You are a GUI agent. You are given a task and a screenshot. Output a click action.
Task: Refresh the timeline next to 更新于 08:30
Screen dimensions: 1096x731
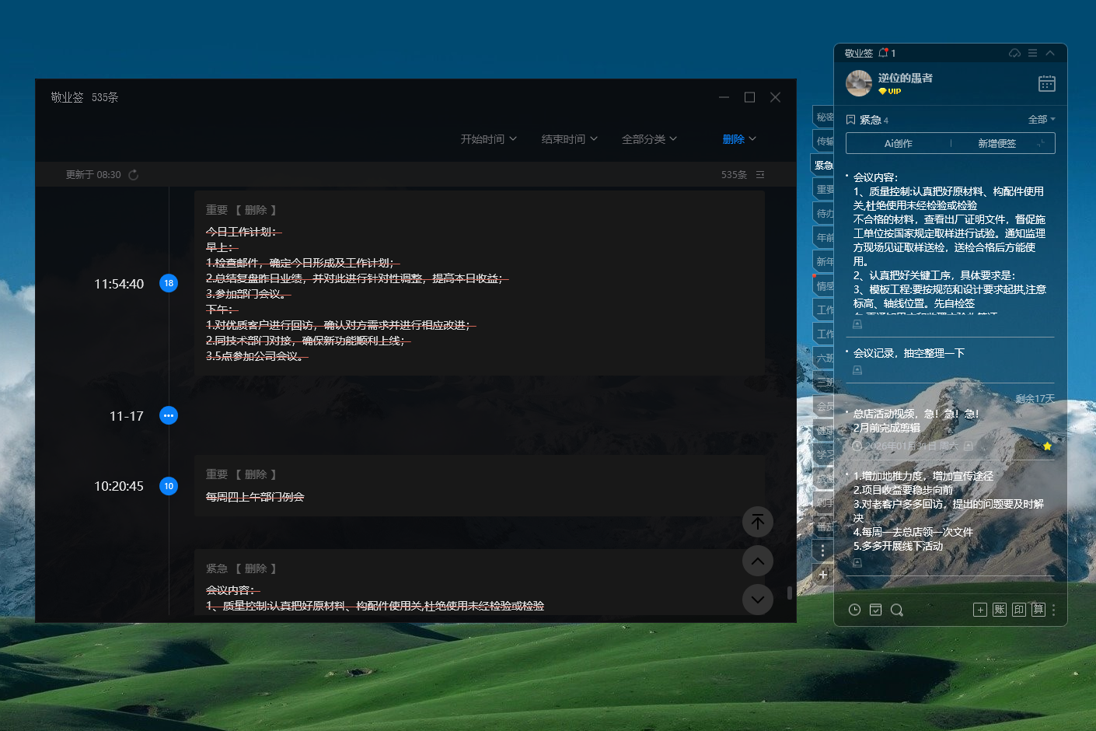[x=134, y=175]
